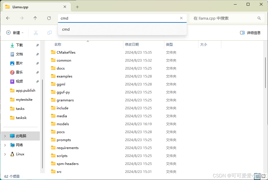
Task: Open 文档 (Documents) in sidebar
Action: tap(19, 54)
